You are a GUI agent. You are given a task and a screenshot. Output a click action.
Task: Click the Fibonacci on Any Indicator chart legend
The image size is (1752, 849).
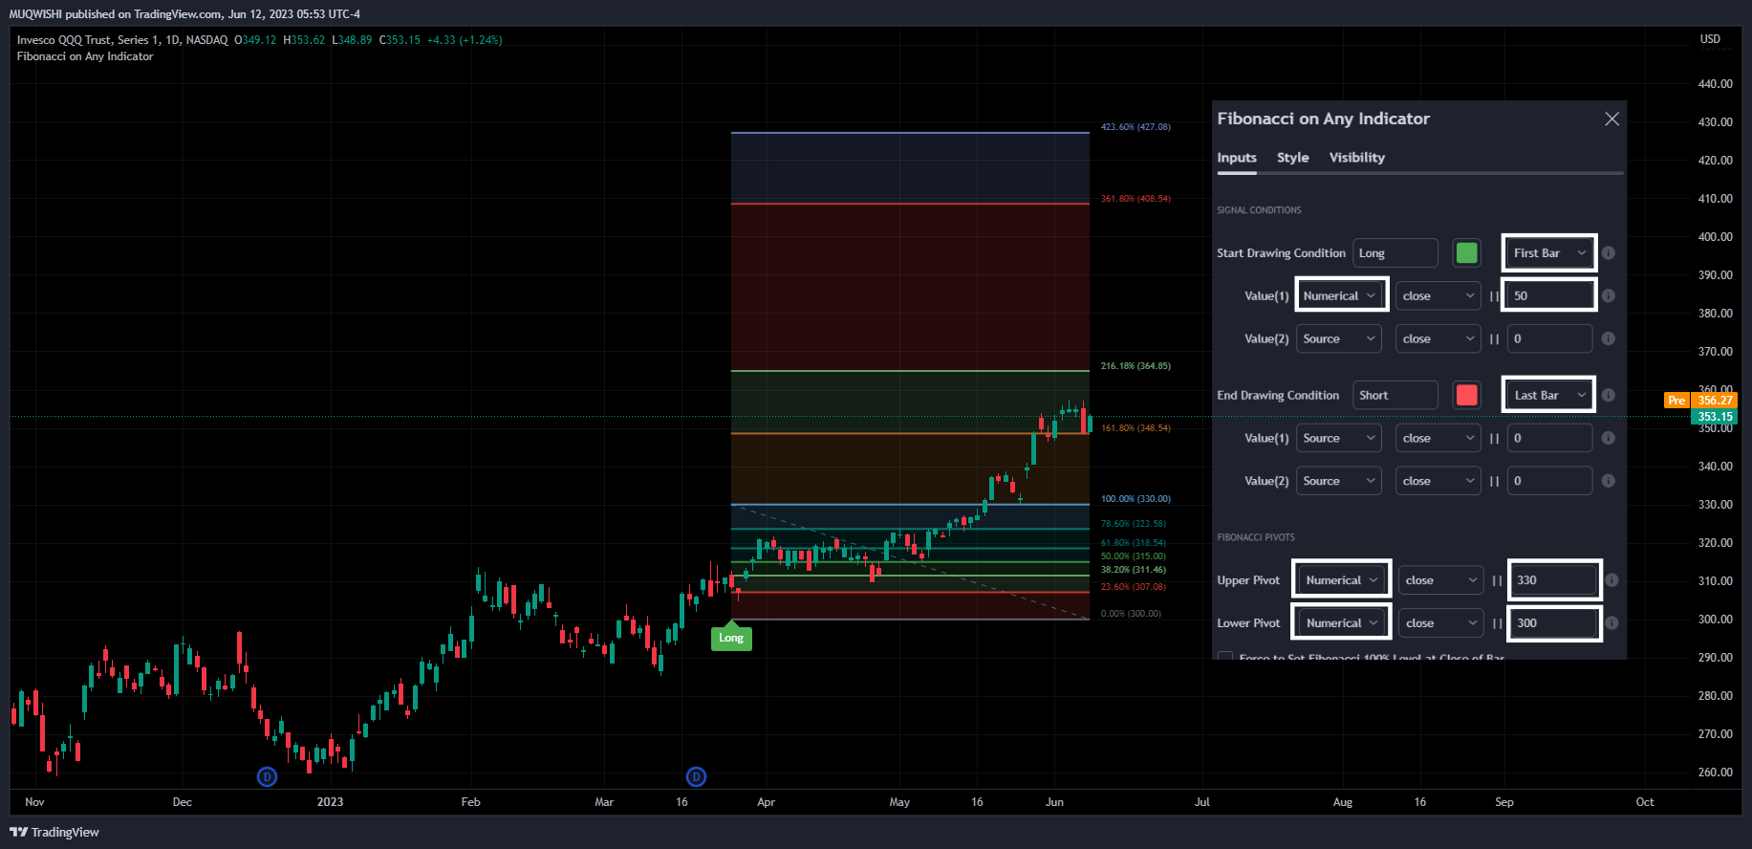coord(85,56)
